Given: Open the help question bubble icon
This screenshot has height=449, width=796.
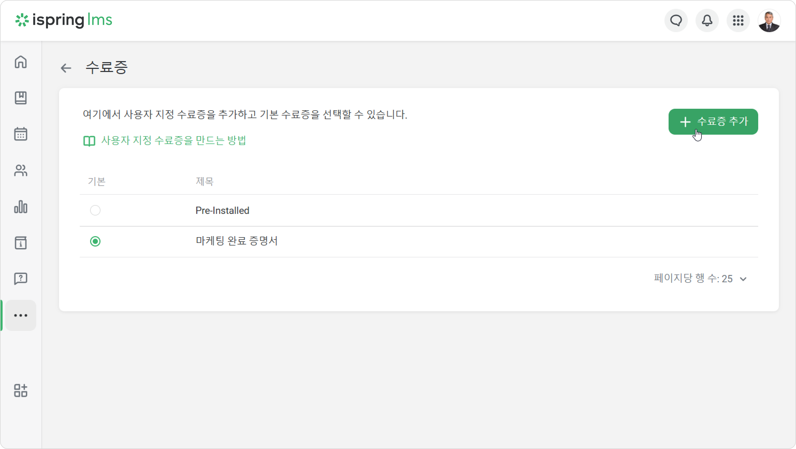Looking at the screenshot, I should click(21, 279).
